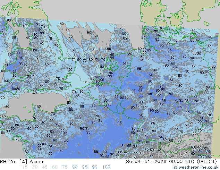
Task: Click the legend value 30
Action: 35,167
